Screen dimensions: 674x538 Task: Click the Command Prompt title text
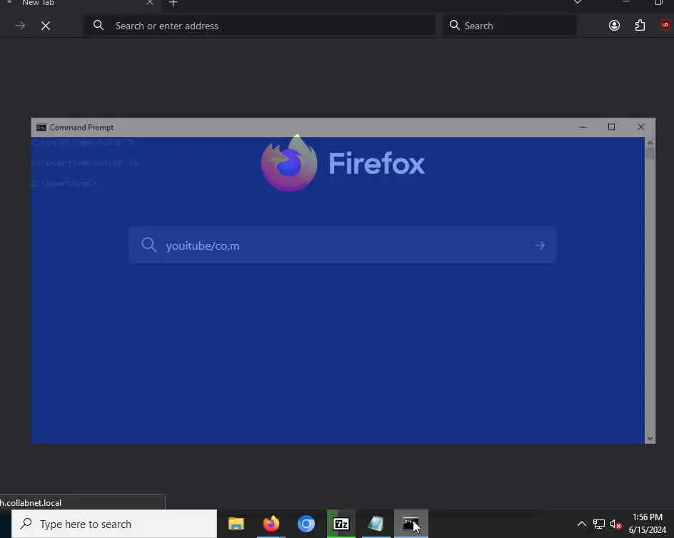[81, 128]
